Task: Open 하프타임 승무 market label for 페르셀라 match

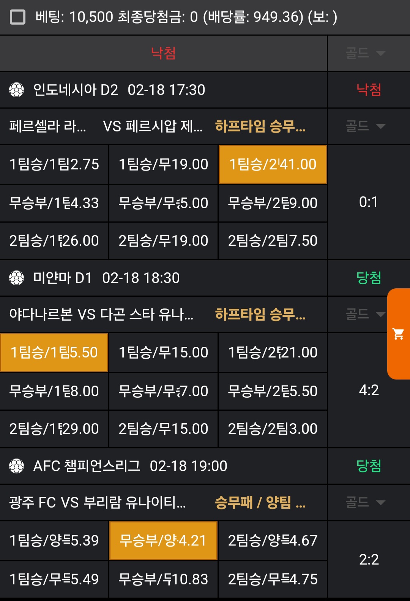Action: pos(260,126)
